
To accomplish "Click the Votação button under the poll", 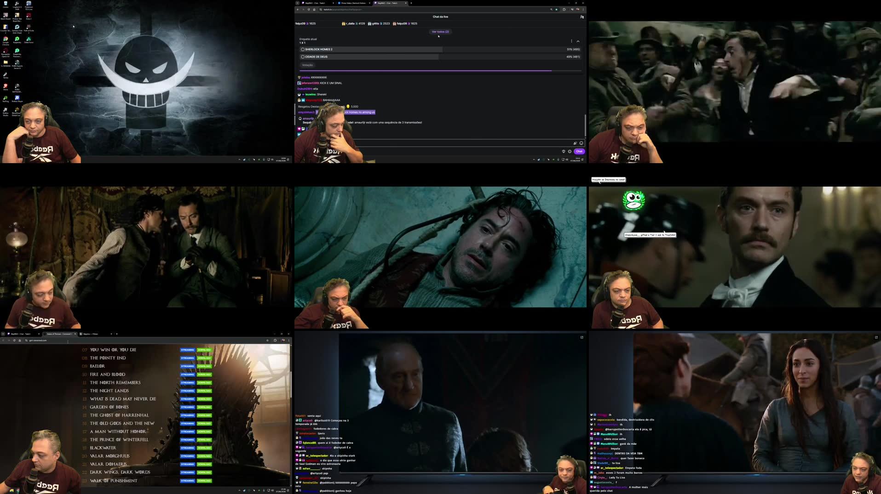I will coord(307,65).
